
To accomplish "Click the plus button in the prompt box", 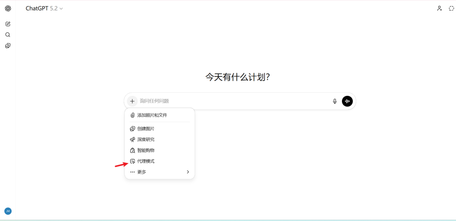I will point(132,101).
